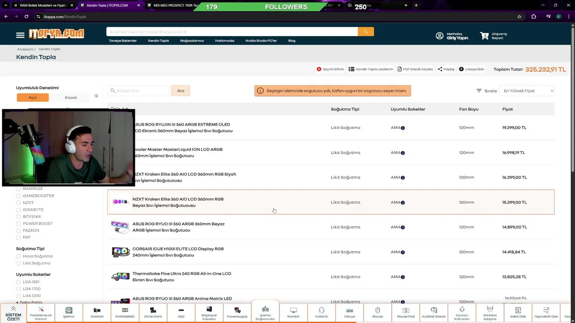Check the Likit Soğutma filter
Viewport: 575px width, 323px height.
(x=18, y=263)
